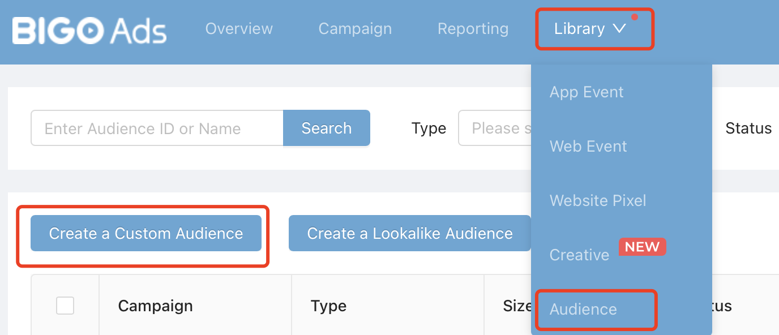Open the Campaign navigation tab
Screen dimensions: 779x335
[x=355, y=29]
